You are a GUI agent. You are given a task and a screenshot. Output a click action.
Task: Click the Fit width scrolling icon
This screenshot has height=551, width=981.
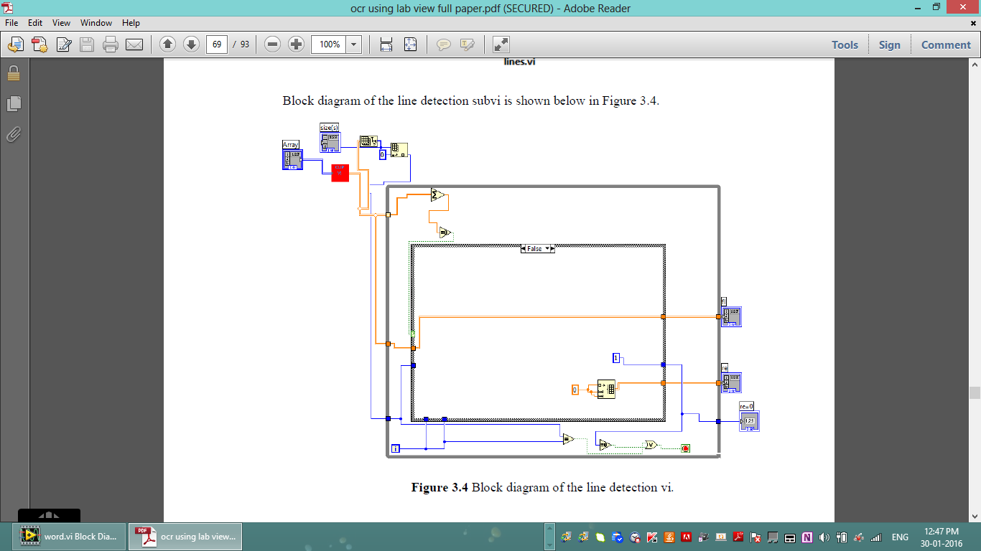coord(386,44)
